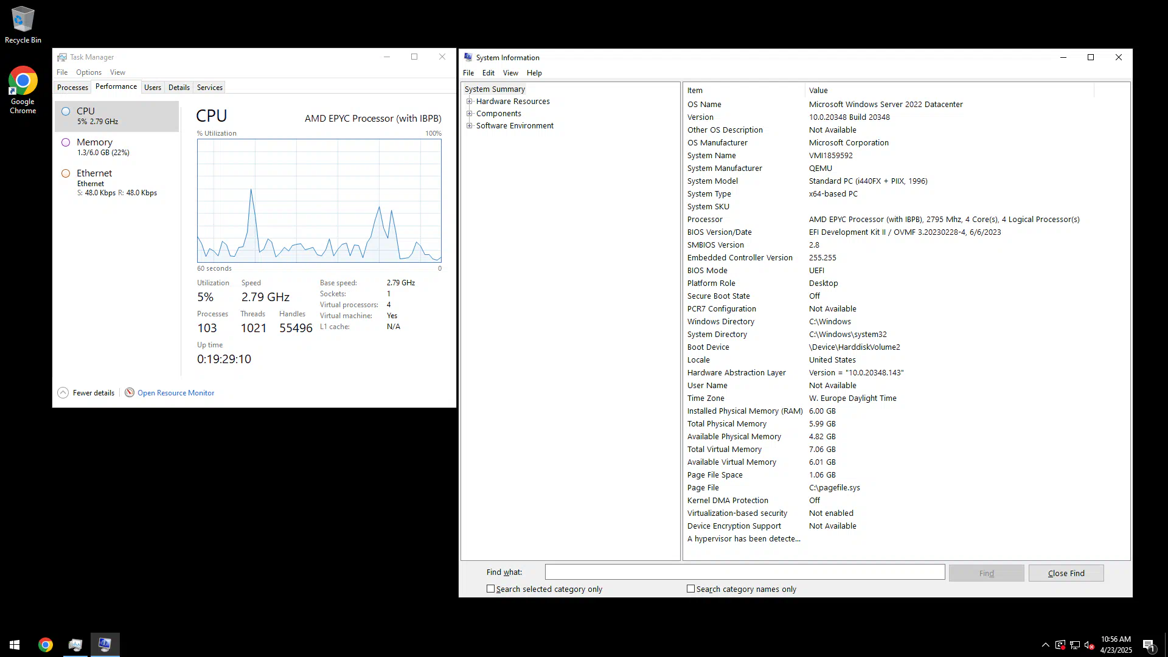The image size is (1168, 657).
Task: Expand the Software Environment tree node
Action: point(469,126)
